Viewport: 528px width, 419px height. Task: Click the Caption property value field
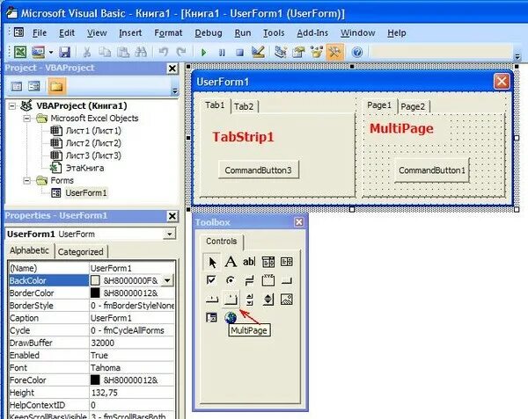[132, 318]
